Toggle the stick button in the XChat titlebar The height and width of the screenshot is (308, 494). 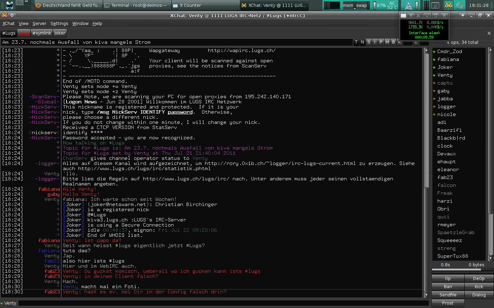pyautogui.click(x=12, y=15)
